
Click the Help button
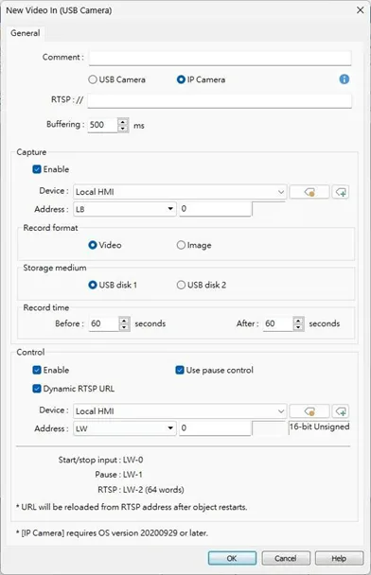click(339, 558)
